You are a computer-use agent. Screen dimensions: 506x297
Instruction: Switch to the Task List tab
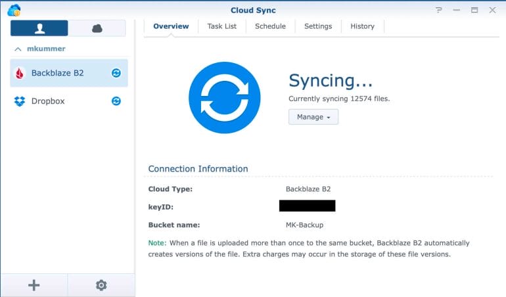221,26
